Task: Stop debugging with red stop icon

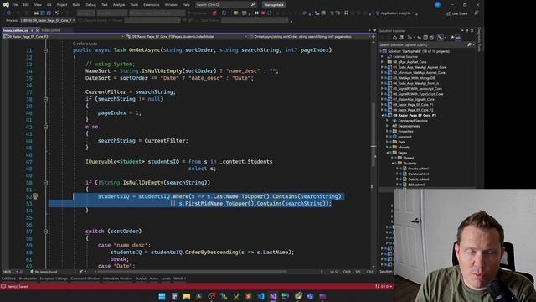Action: tap(263, 13)
